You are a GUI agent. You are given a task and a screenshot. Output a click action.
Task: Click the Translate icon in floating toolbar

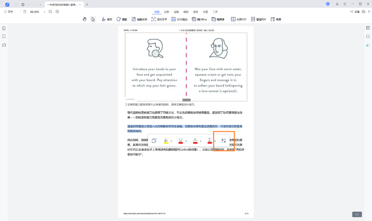223,141
